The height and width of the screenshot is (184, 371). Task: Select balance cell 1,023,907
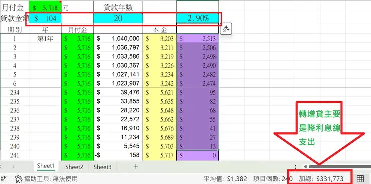(118, 84)
